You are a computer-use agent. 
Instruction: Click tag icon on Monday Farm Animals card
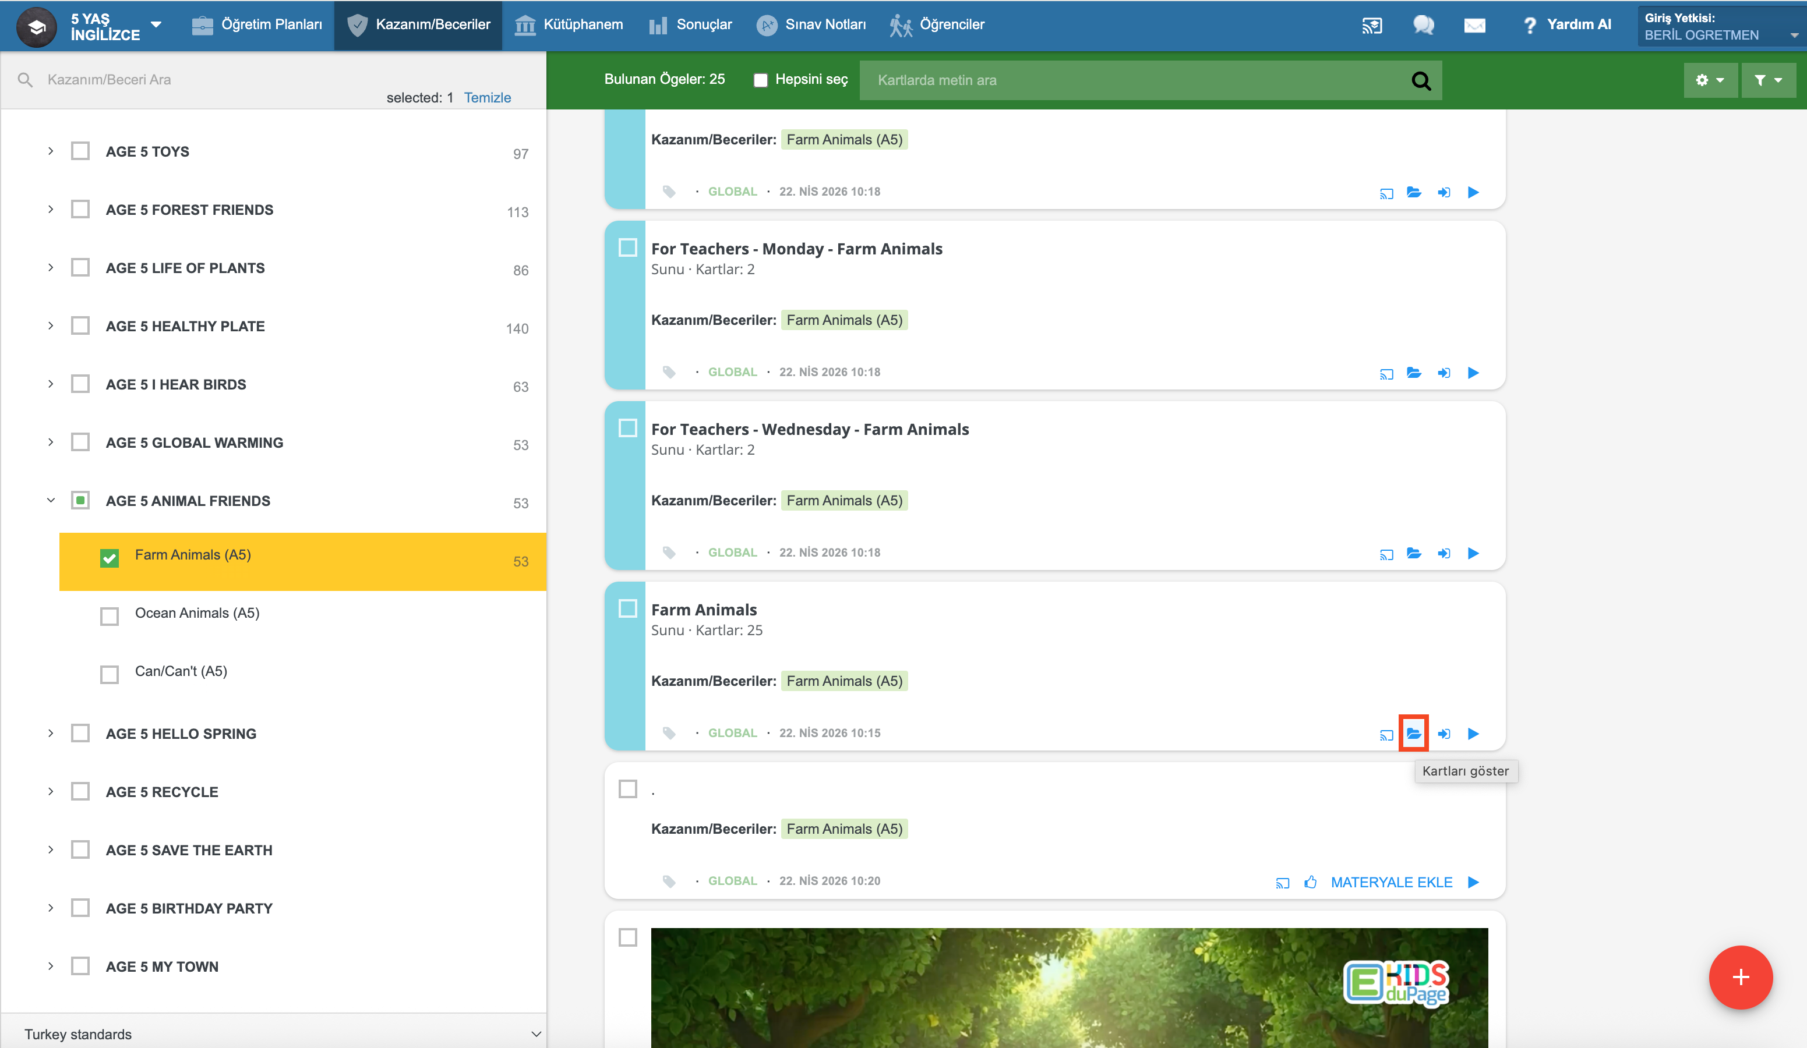pyautogui.click(x=669, y=372)
